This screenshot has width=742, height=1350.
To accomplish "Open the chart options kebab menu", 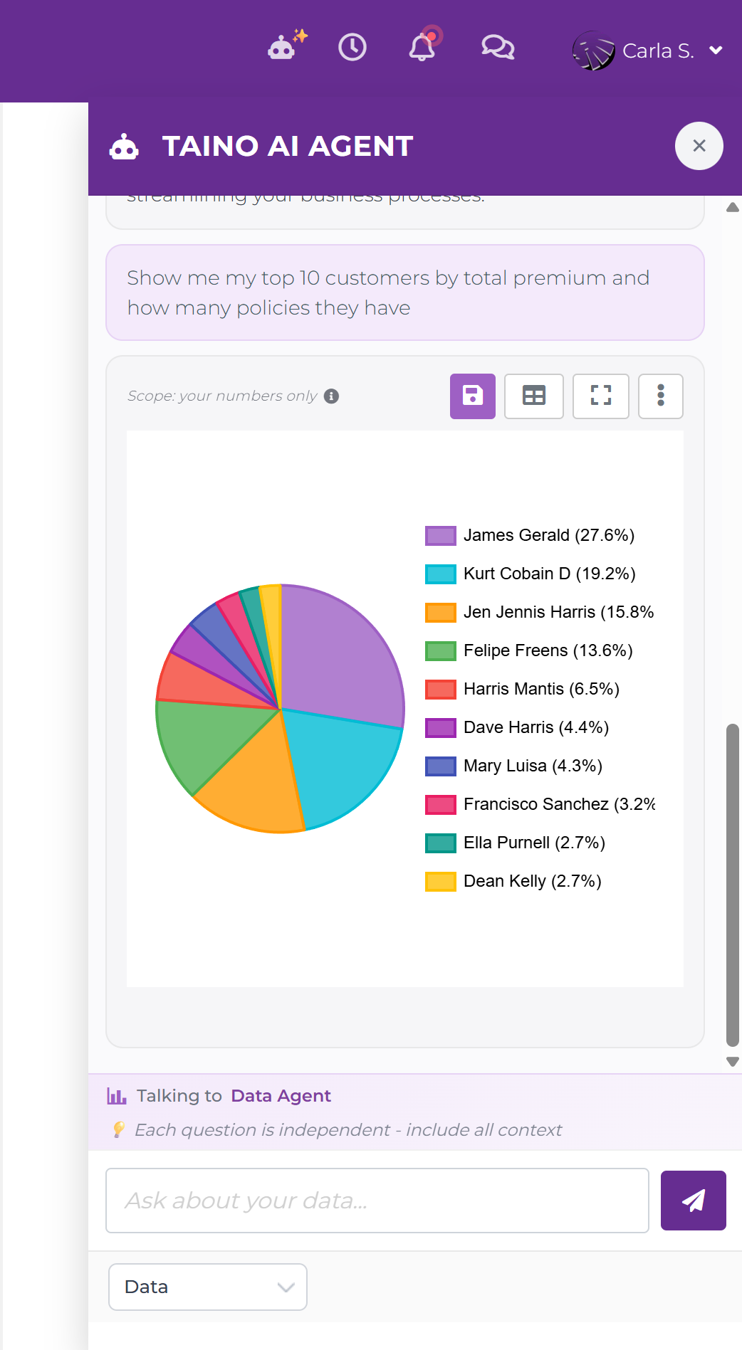I will (660, 396).
